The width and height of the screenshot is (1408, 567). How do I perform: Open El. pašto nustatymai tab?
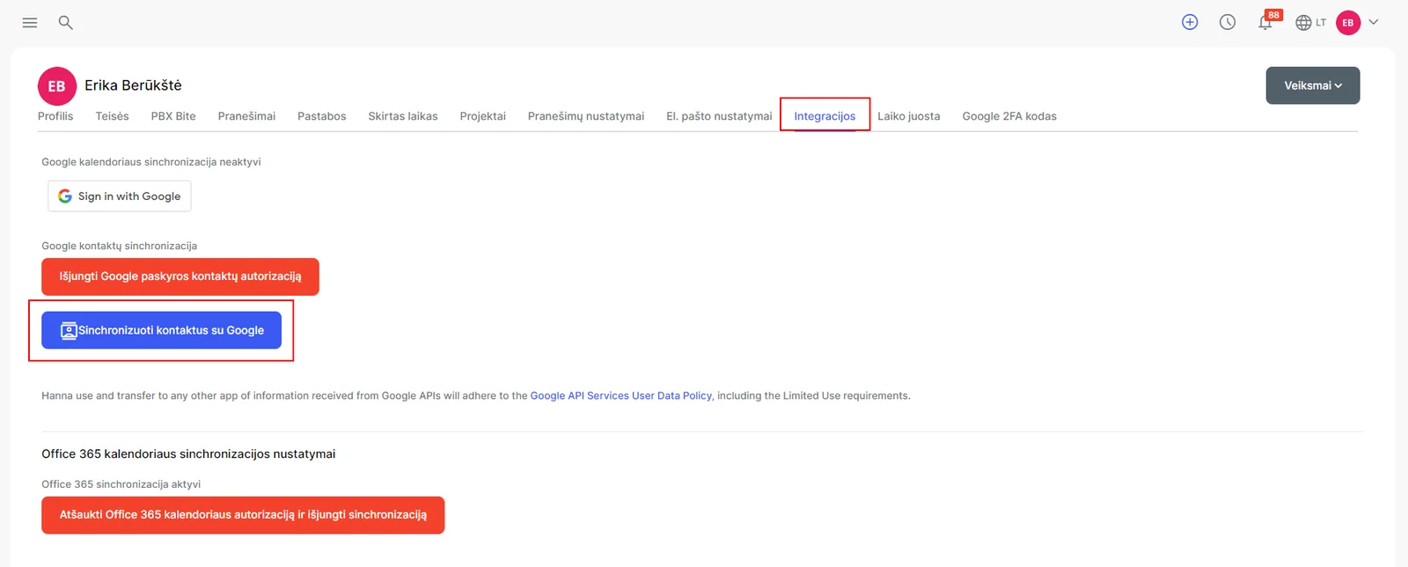pyautogui.click(x=719, y=116)
